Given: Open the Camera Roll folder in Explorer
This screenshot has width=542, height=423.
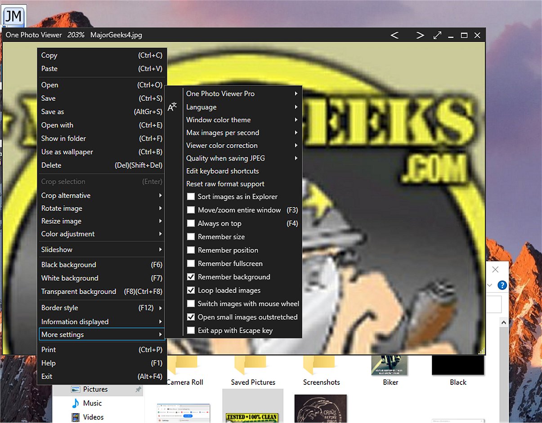Looking at the screenshot, I should coord(185,370).
